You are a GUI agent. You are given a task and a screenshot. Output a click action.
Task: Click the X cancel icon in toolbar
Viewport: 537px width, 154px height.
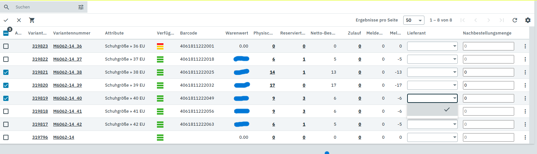(19, 20)
